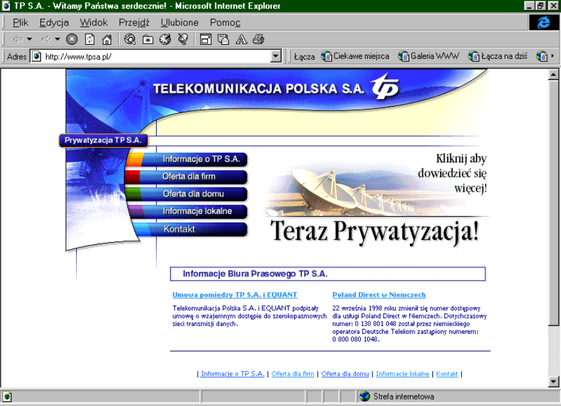Click the Prywatyzacja TP S.A. button
This screenshot has width=561, height=406.
pos(103,140)
